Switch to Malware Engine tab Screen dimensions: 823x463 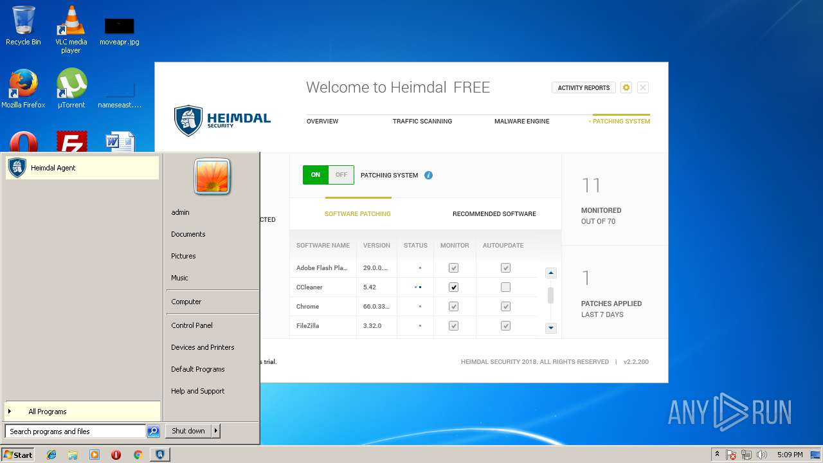pos(521,121)
